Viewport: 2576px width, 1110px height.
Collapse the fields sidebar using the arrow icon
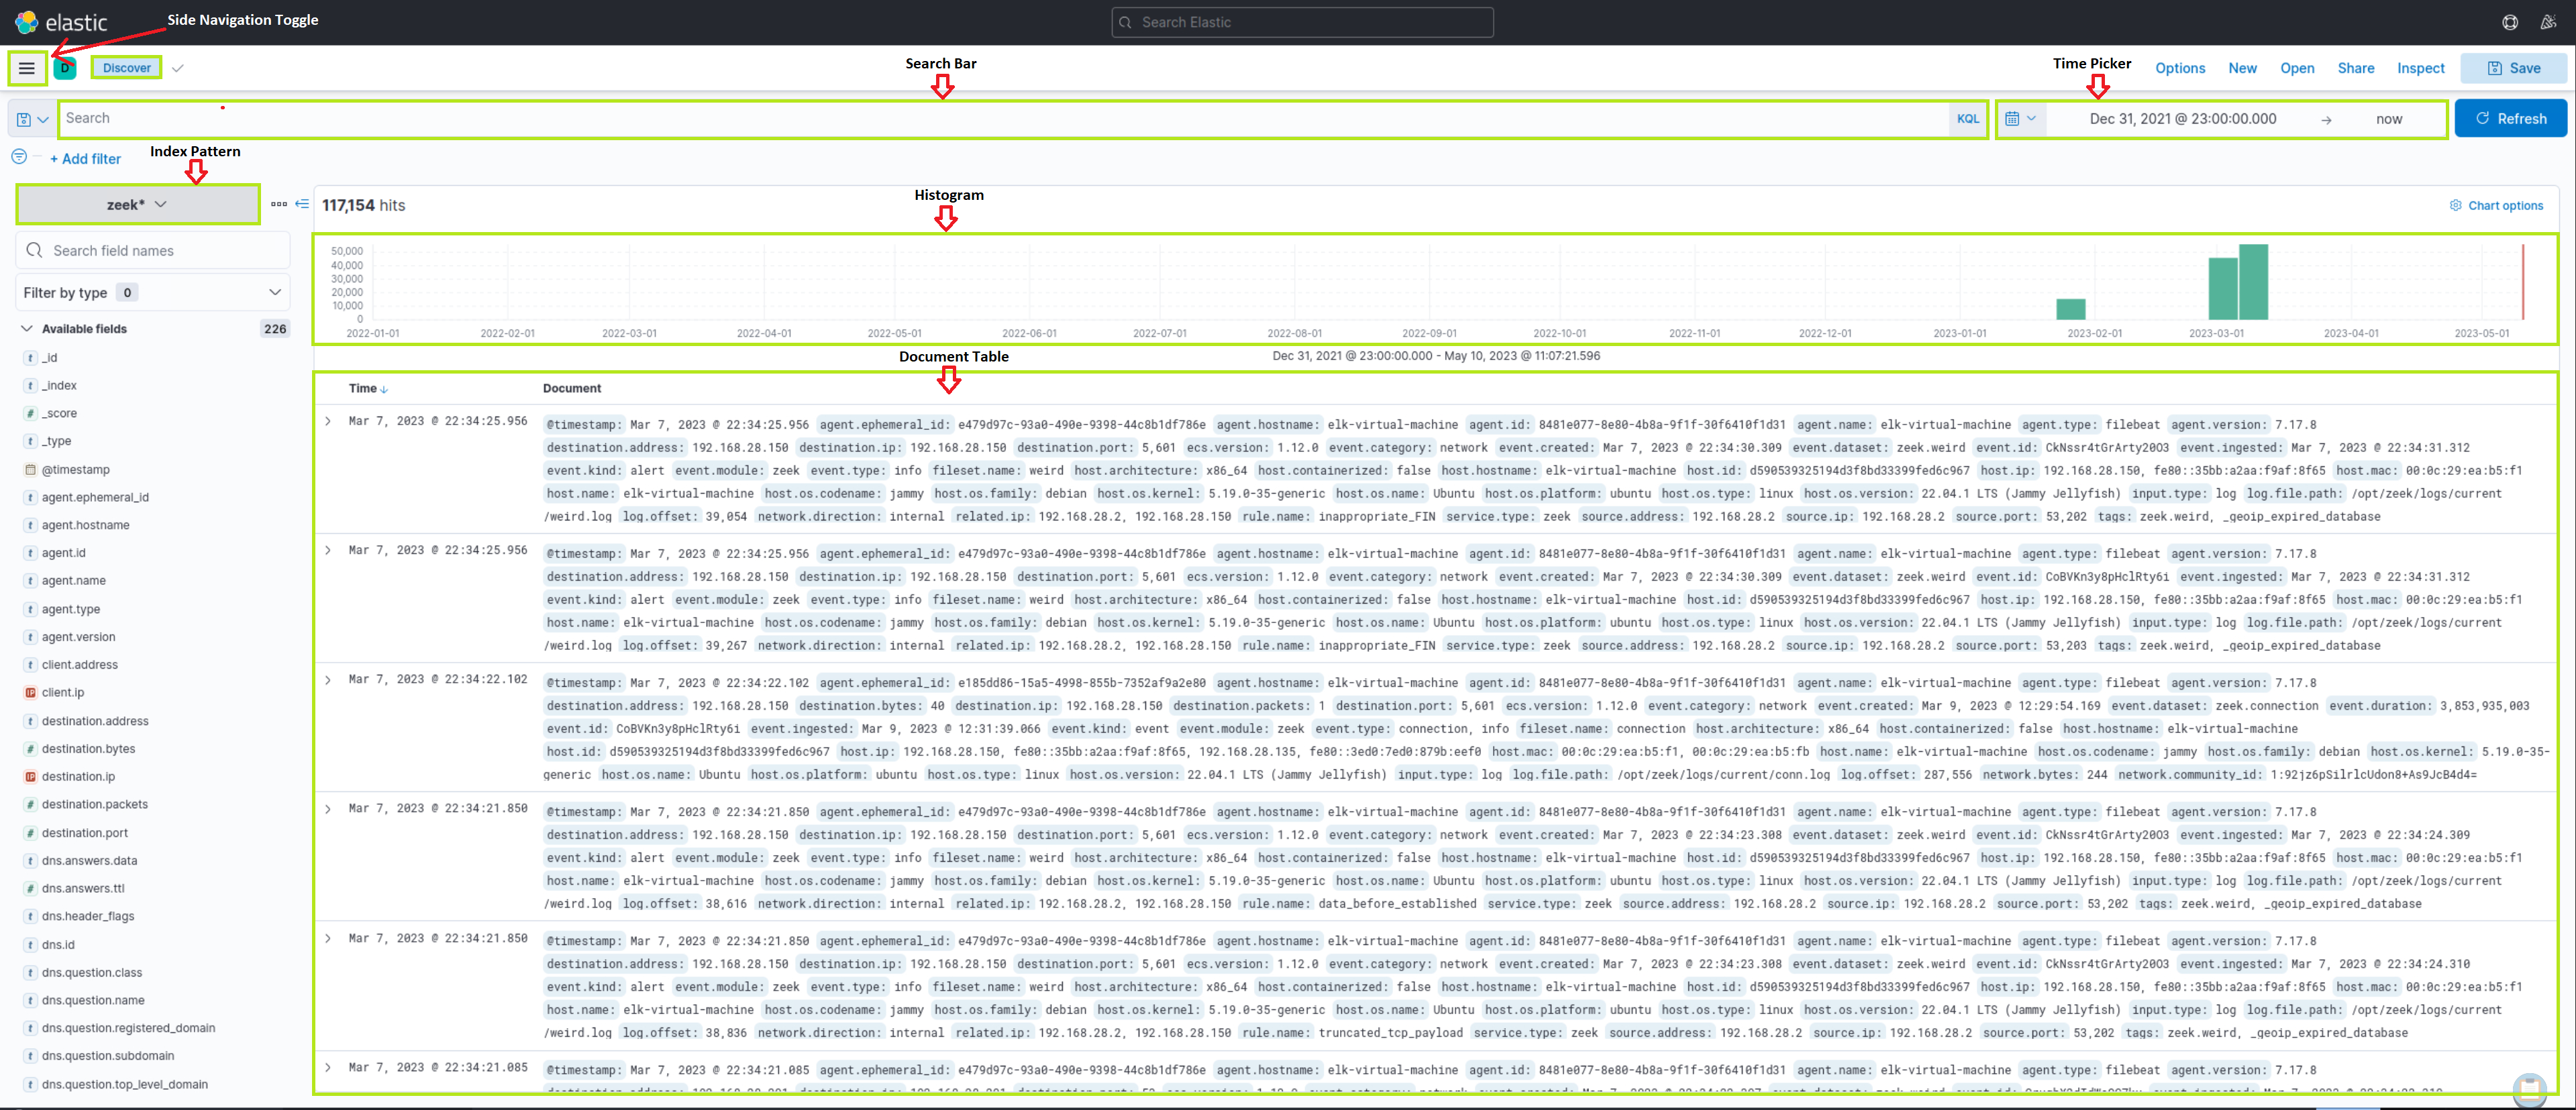303,204
